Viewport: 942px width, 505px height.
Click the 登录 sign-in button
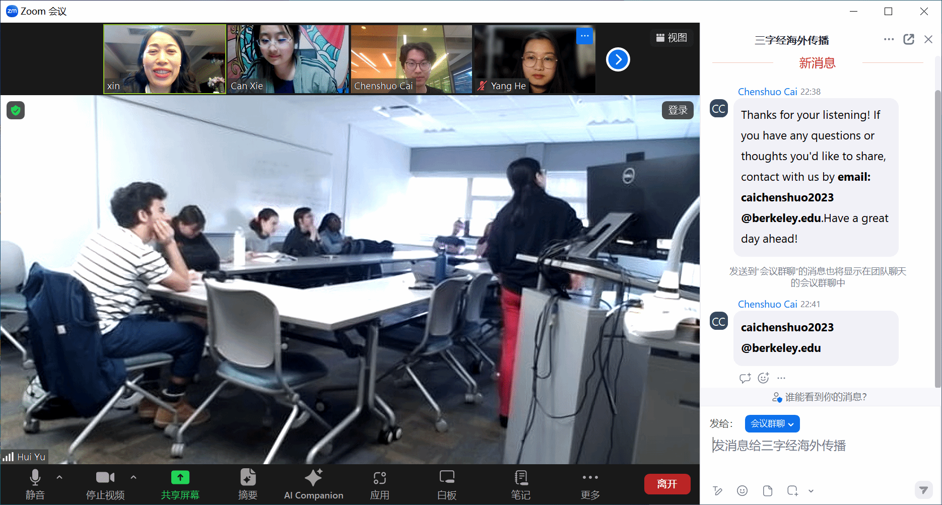677,110
